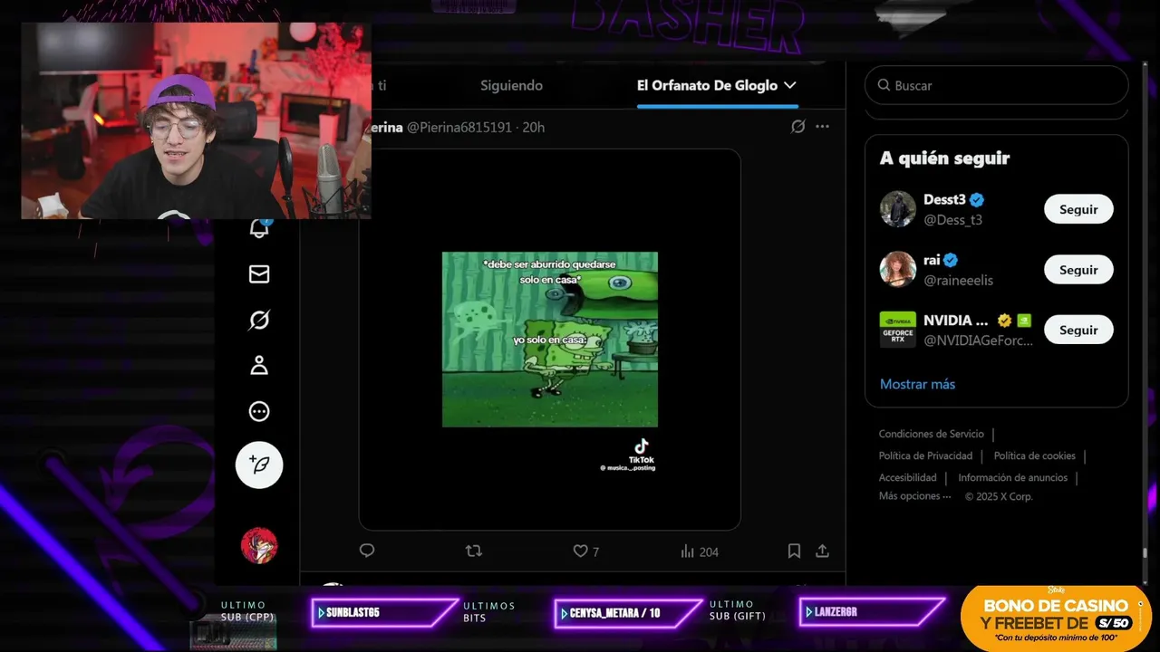
Task: Open @Pierina6815191 handle link
Action: tap(459, 127)
